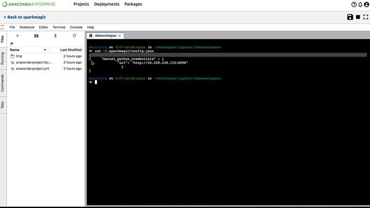The height and width of the screenshot is (208, 370).
Task: Open the Console menu
Action: (x=76, y=27)
